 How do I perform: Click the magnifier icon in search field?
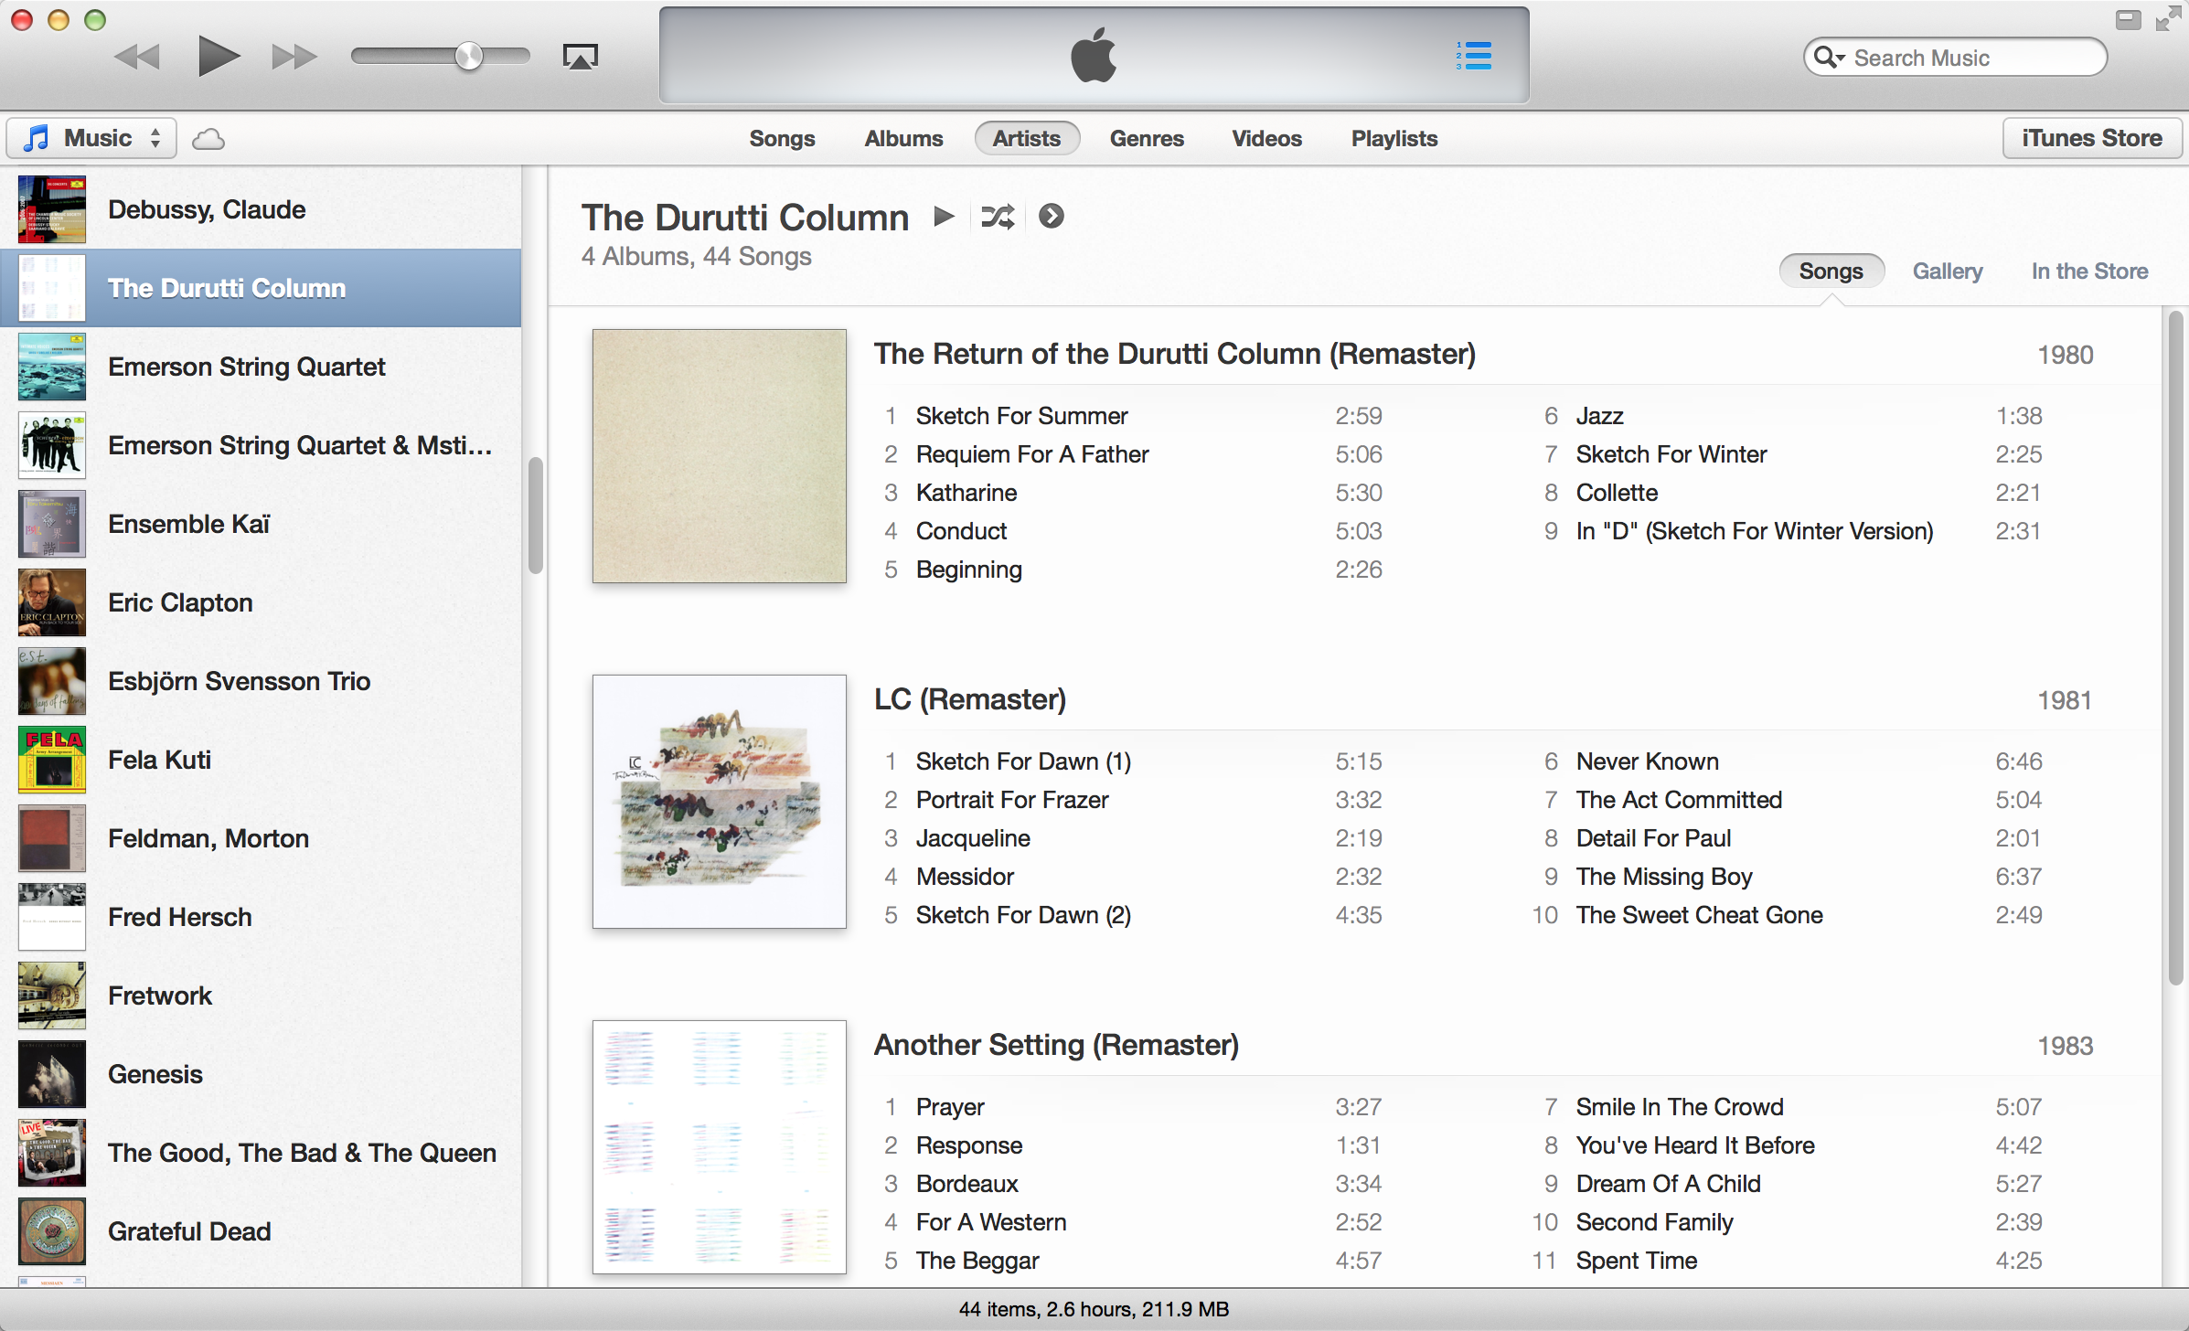coord(1829,58)
